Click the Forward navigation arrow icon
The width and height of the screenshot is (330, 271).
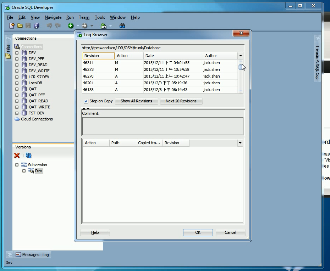click(84, 26)
